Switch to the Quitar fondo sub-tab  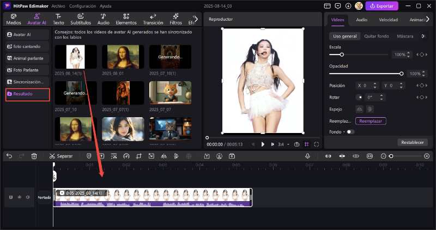tap(377, 36)
